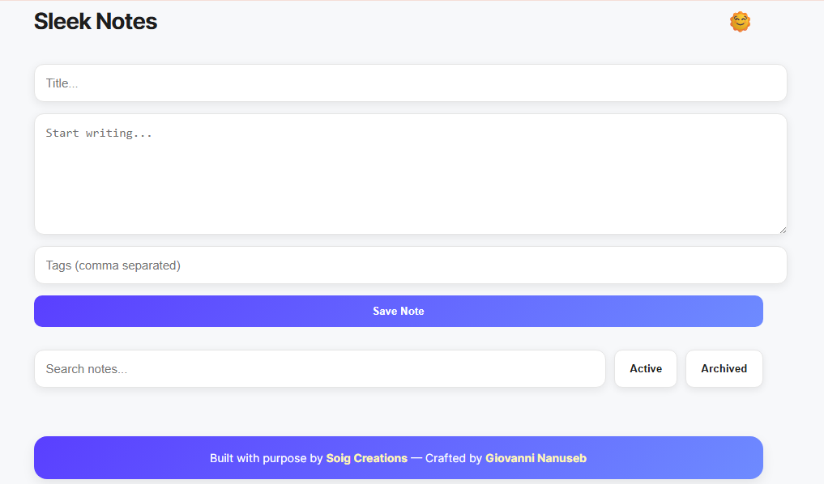
Task: Click the Search notes box
Action: tap(319, 369)
